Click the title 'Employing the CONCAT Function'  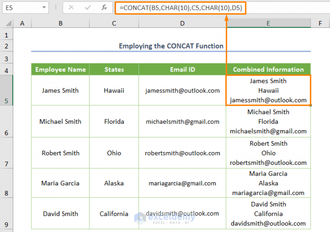tap(171, 46)
